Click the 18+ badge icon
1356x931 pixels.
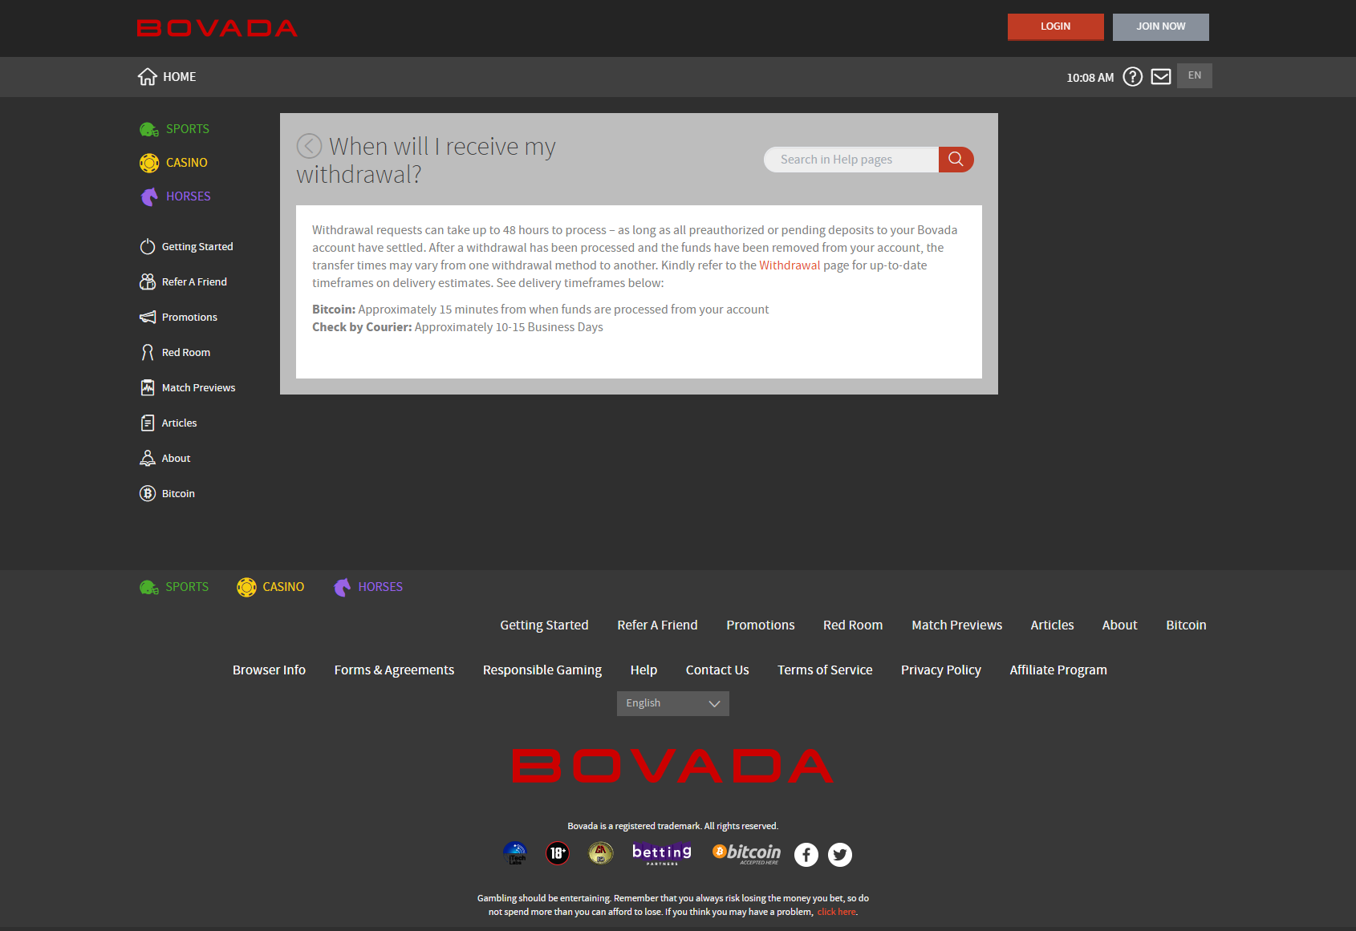click(x=558, y=853)
